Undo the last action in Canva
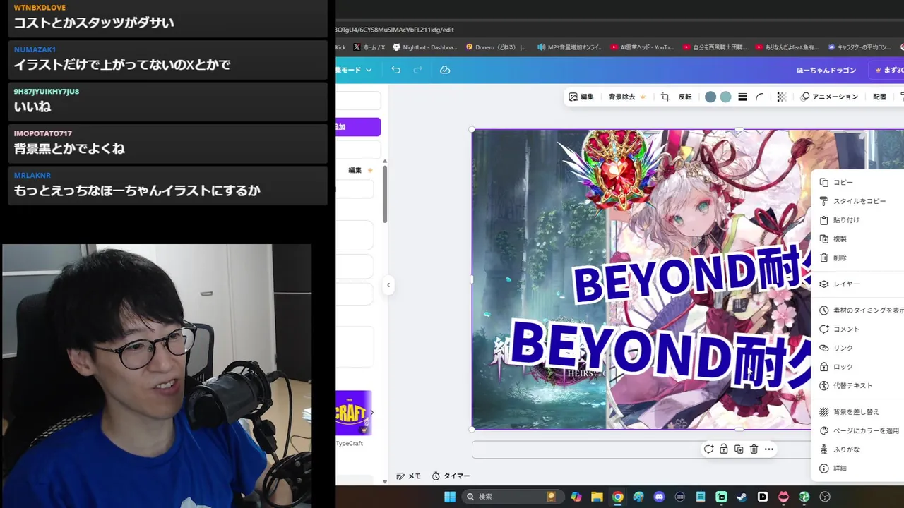The height and width of the screenshot is (508, 904). [395, 70]
